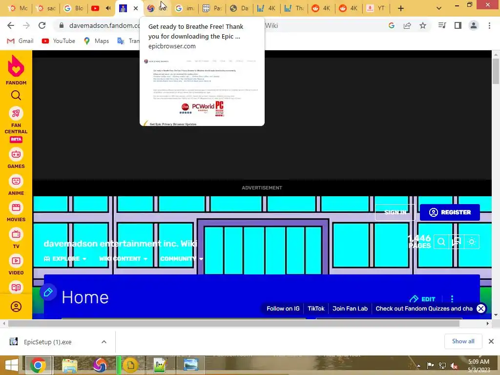
Task: Close the active Fandom tab
Action: (x=136, y=8)
